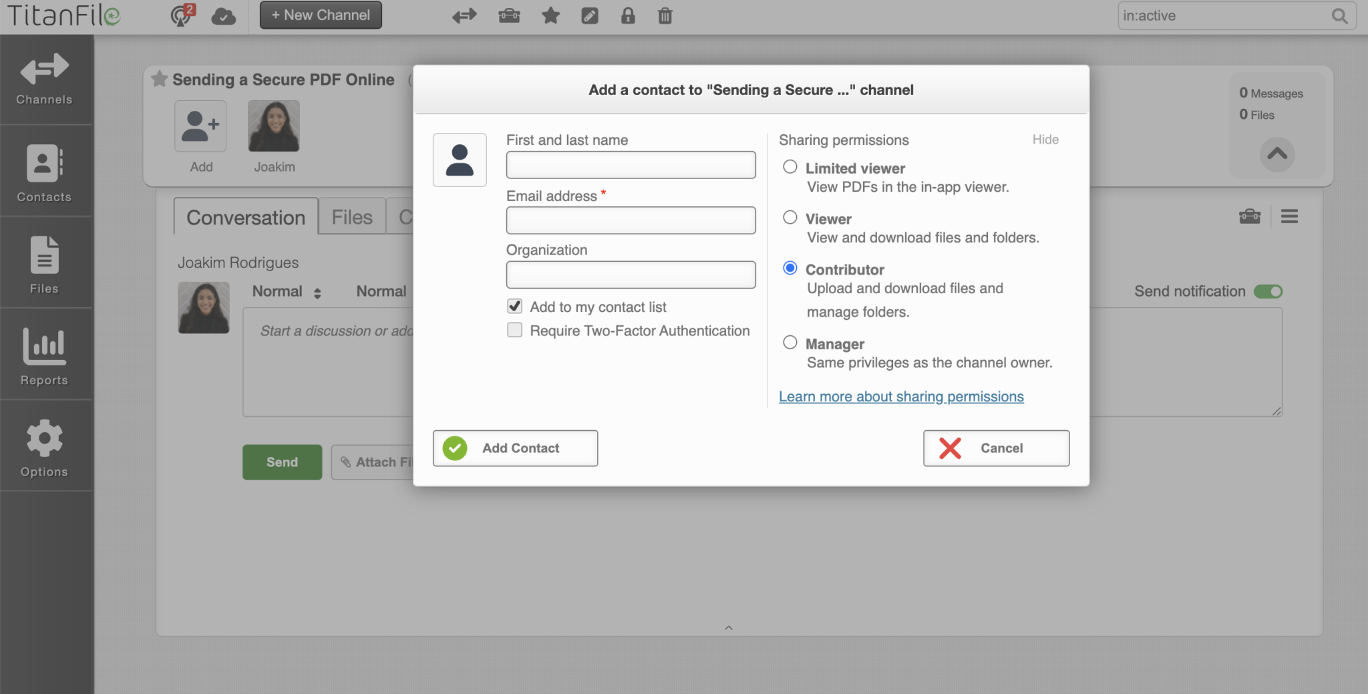Switch to the Conversation tab
Screen dimensions: 1368x694
(x=244, y=217)
